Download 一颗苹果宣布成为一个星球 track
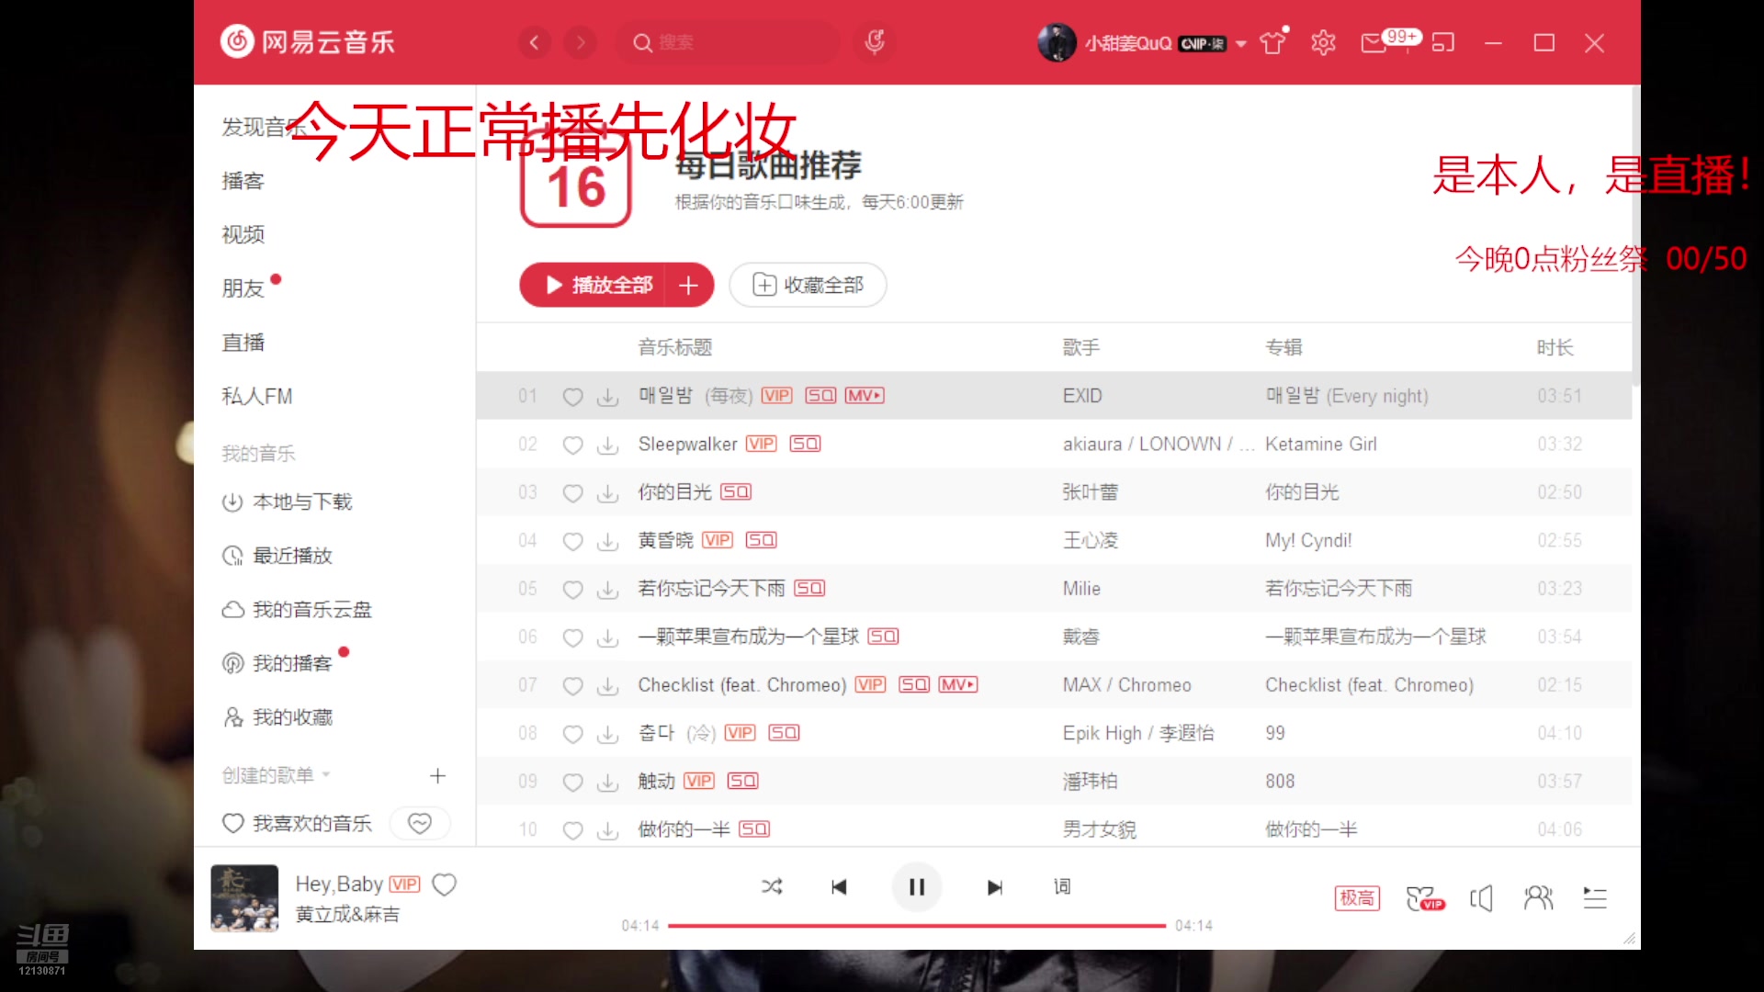The height and width of the screenshot is (992, 1764). tap(607, 637)
